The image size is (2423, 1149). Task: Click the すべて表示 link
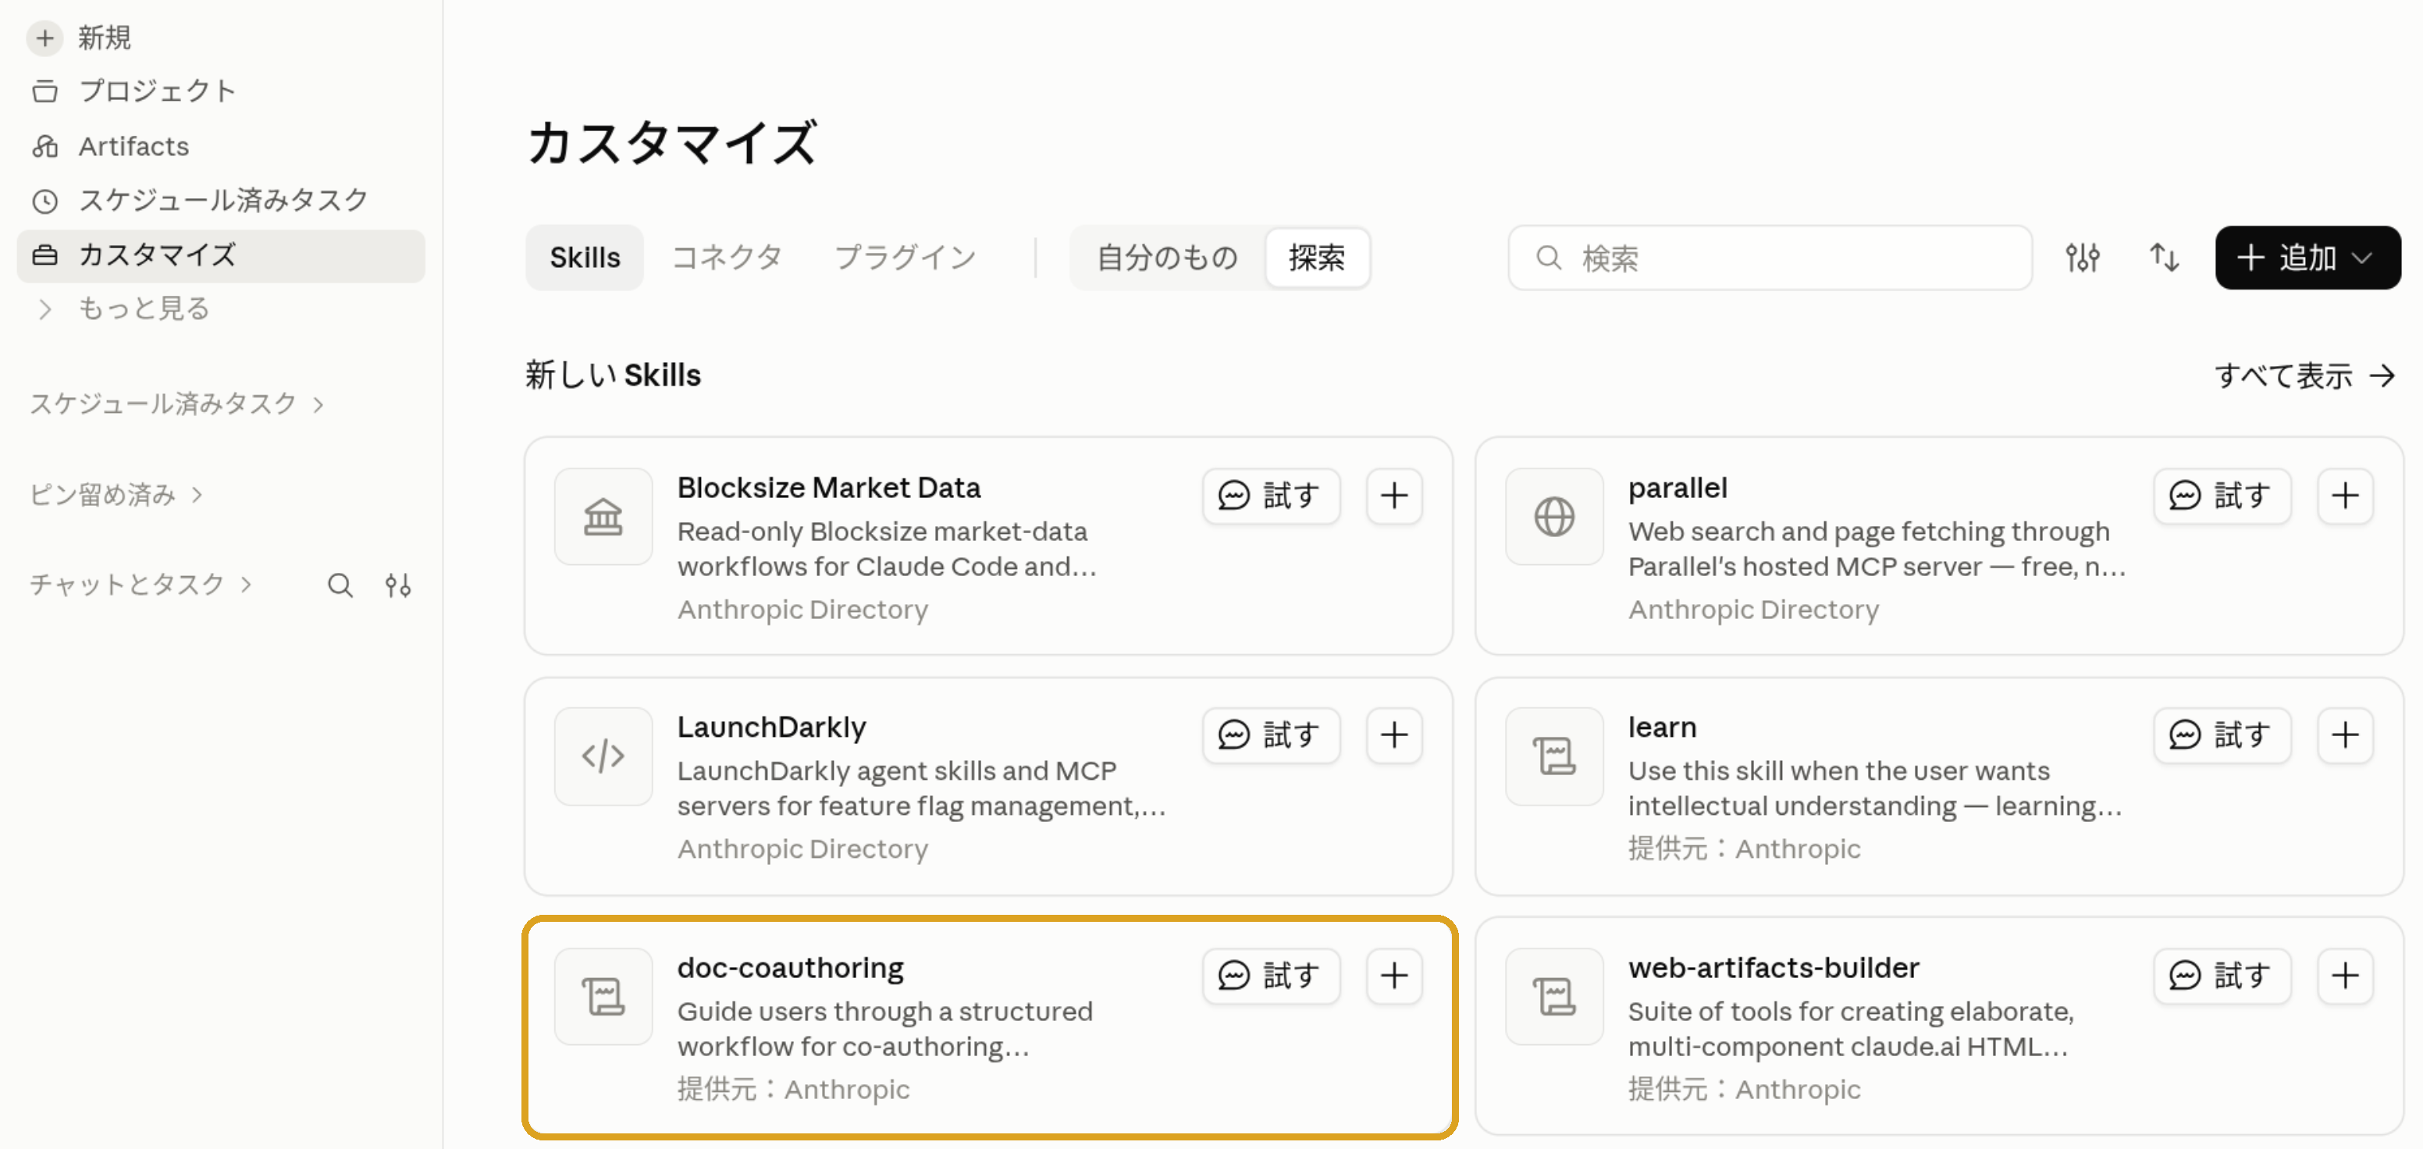(2304, 376)
